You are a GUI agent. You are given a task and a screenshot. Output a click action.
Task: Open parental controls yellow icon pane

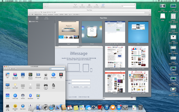(15, 107)
